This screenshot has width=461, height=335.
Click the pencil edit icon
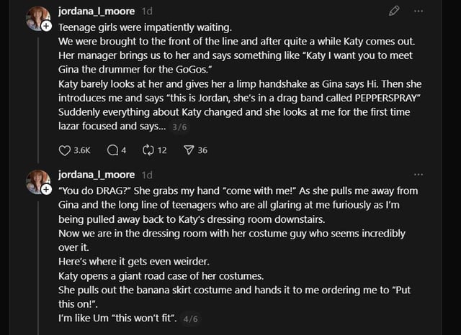[x=394, y=11]
